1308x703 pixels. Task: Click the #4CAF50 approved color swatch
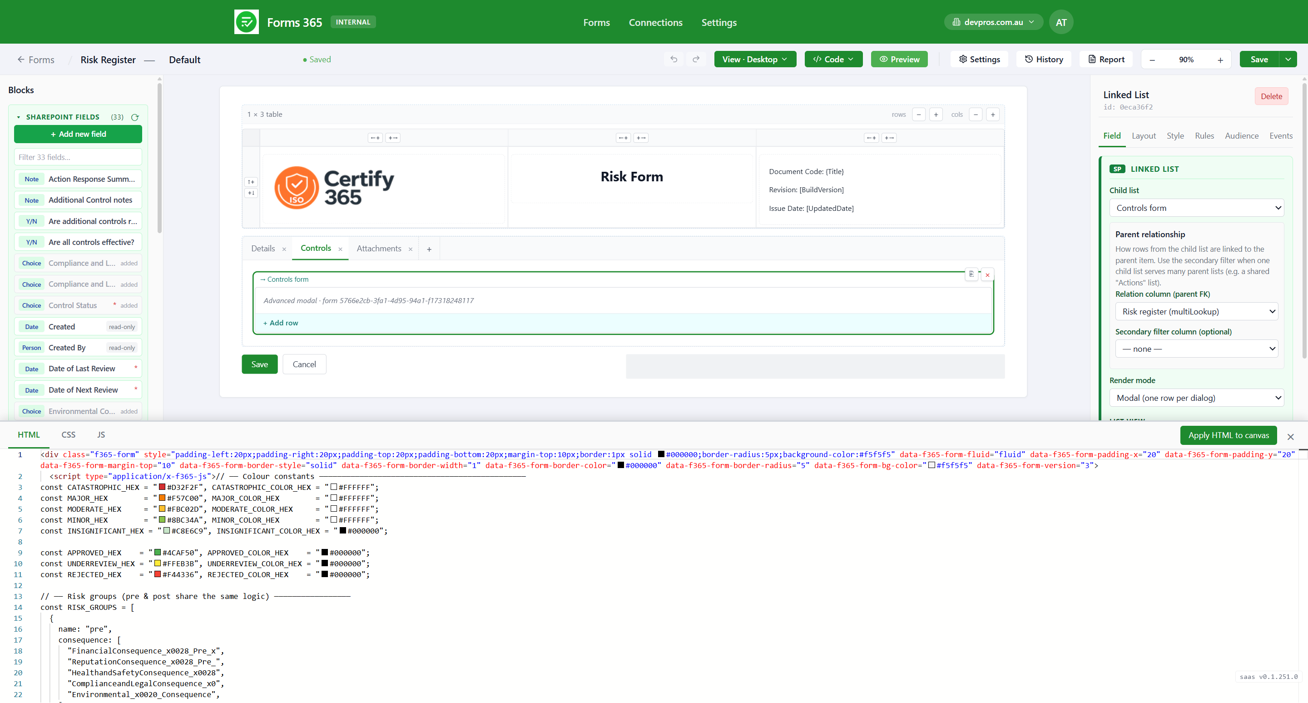(158, 553)
